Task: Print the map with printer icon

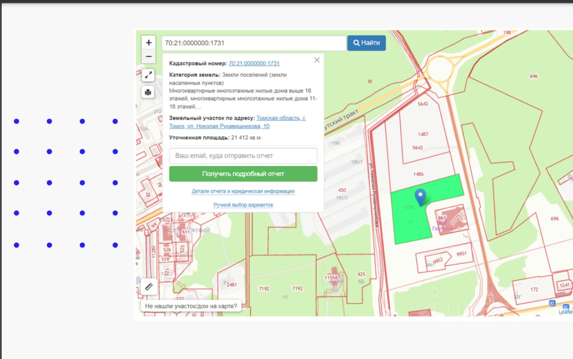Action: 149,92
